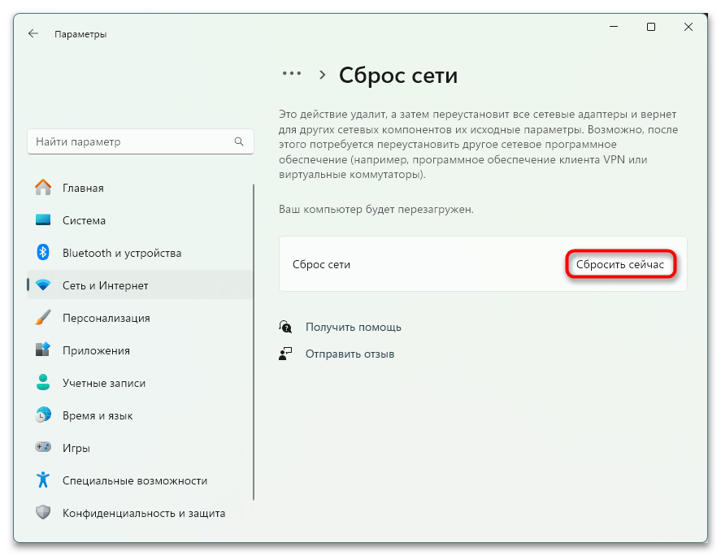The image size is (721, 556).
Task: Open Игры settings
Action: [140, 448]
